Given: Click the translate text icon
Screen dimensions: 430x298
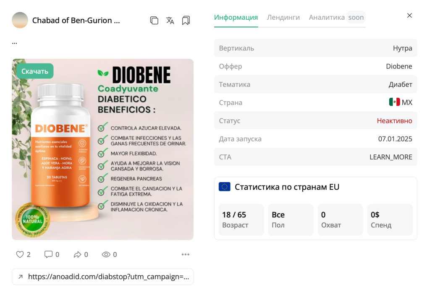Looking at the screenshot, I should click(170, 21).
